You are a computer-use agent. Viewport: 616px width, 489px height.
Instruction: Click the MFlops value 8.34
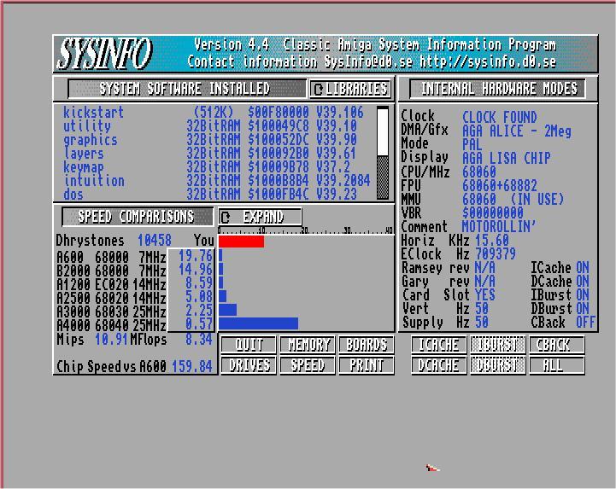pos(199,340)
